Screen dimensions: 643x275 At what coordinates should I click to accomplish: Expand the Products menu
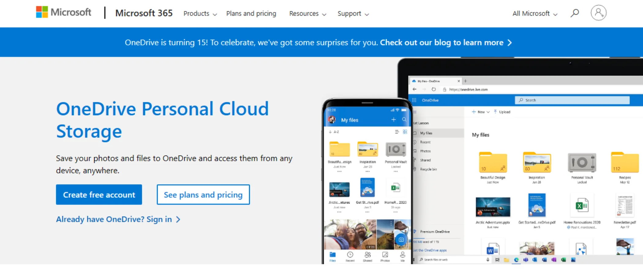(200, 14)
